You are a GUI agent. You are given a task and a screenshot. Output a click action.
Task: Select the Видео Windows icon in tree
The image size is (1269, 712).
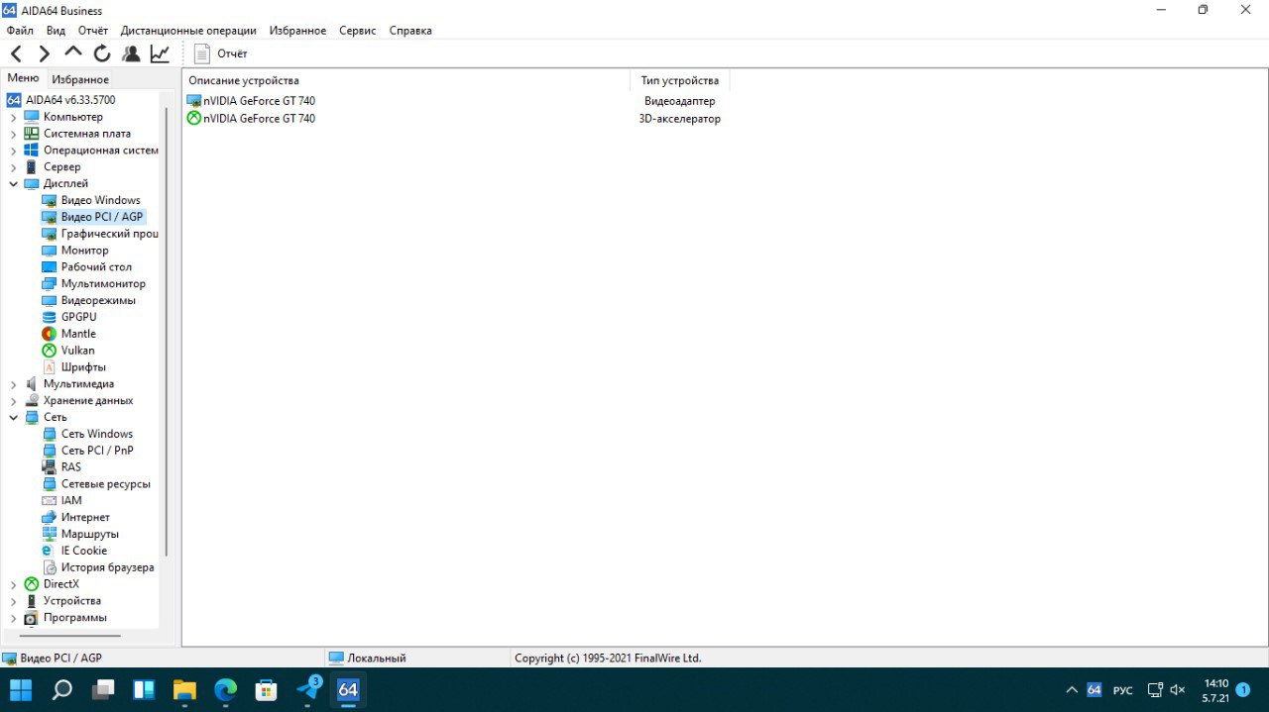click(50, 200)
